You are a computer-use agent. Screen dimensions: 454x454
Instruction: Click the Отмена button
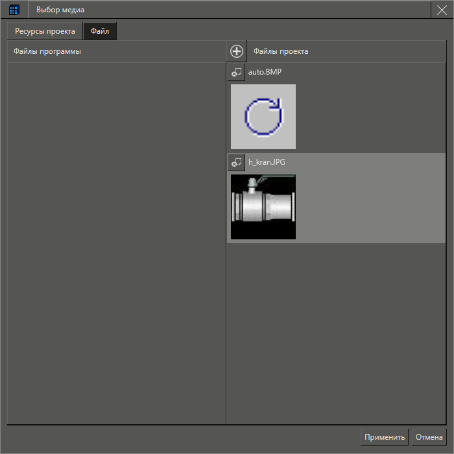tap(429, 437)
